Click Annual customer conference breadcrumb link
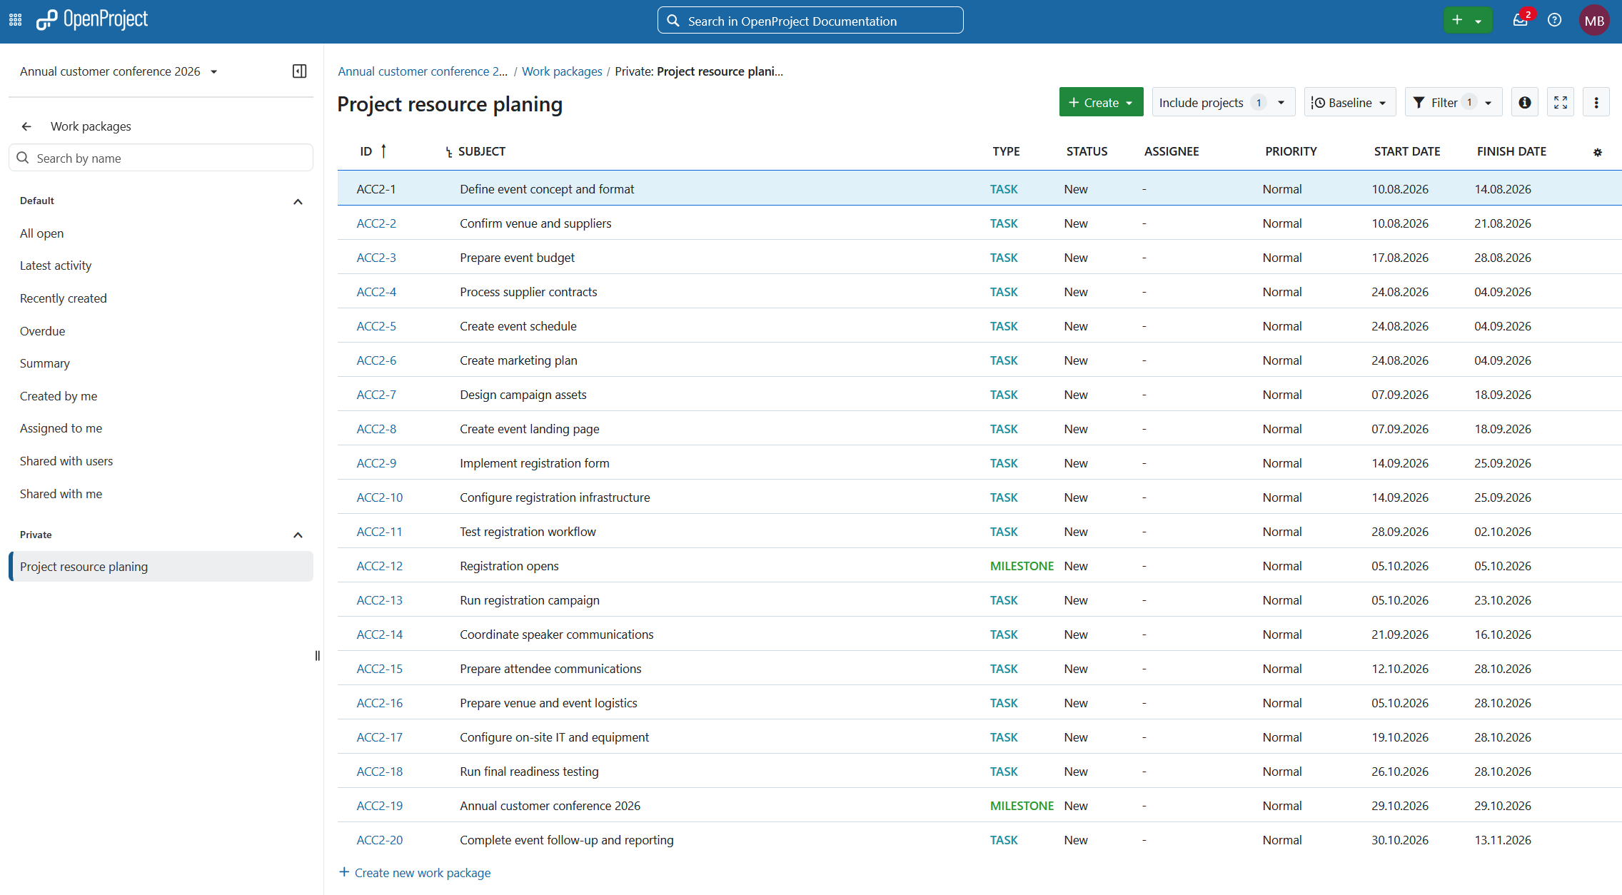 (423, 71)
